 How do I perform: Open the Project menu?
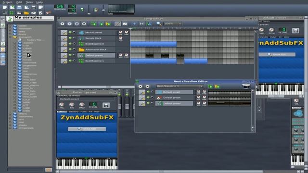coord(8,2)
